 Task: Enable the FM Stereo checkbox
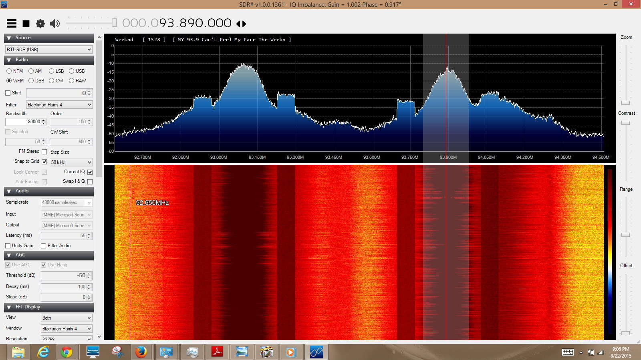pos(44,152)
